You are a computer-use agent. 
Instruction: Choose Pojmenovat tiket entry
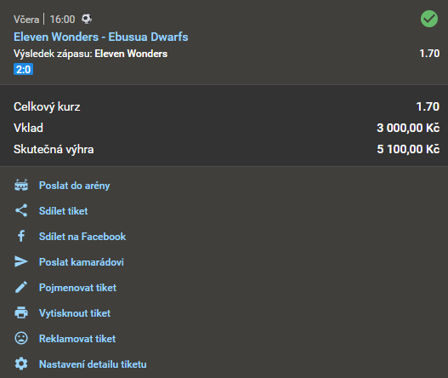pyautogui.click(x=77, y=287)
